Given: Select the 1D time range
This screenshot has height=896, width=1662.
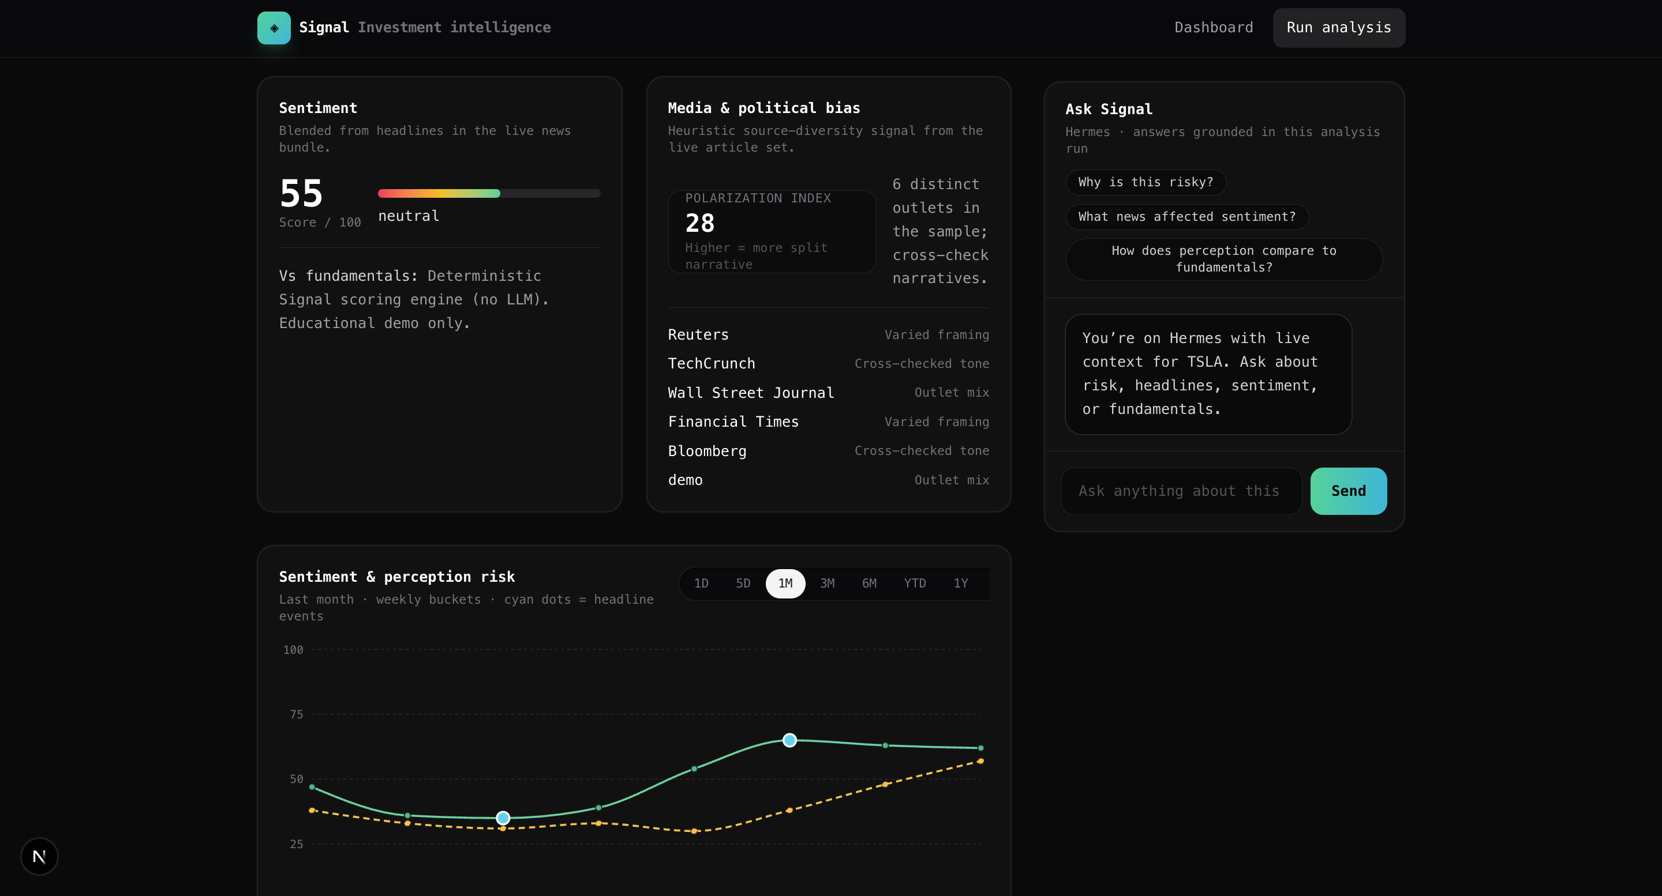Looking at the screenshot, I should point(701,583).
